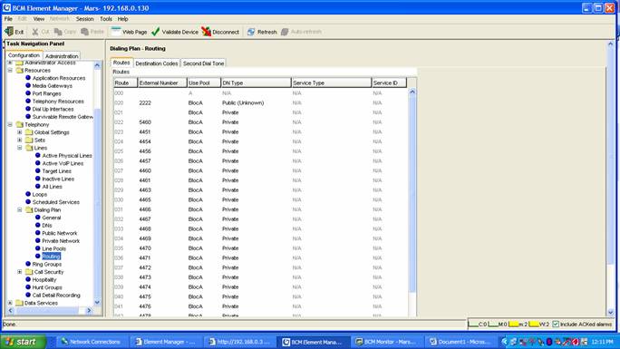Click the Auto-refresh toolbar icon

pos(285,32)
